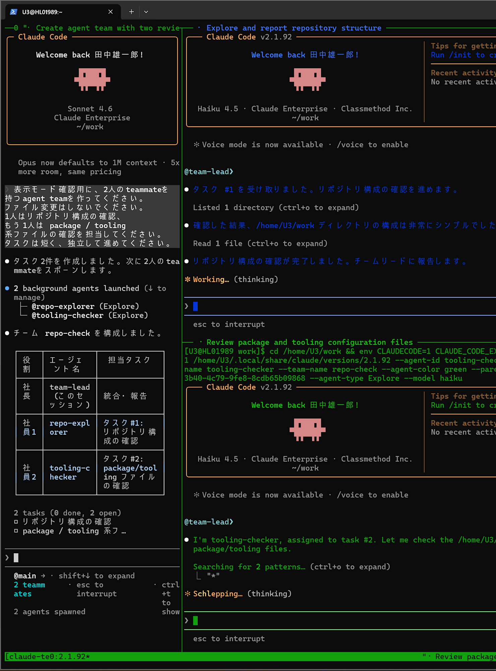Image resolution: width=496 pixels, height=671 pixels.
Task: Click the tmux status '[claude-te0:2.1.92*'
Action: pyautogui.click(x=48, y=657)
